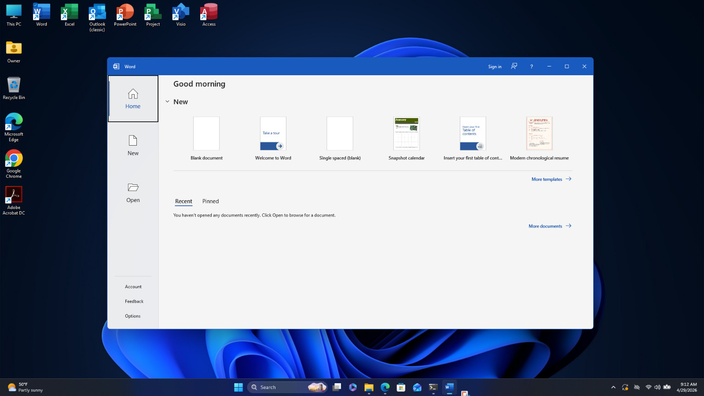This screenshot has width=704, height=396.
Task: Click the Word app icon in title bar
Action: tap(116, 66)
